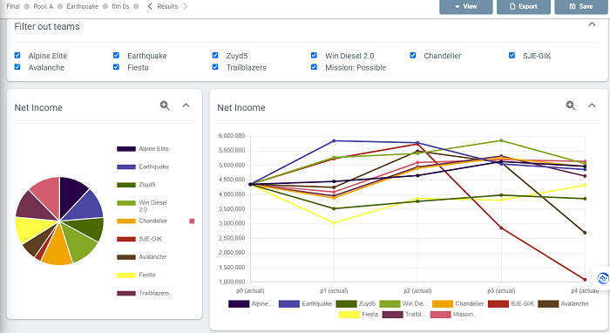Select the Pool A breadcrumb step

(44, 6)
